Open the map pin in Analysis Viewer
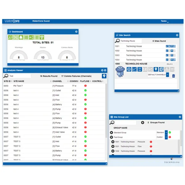Image resolution: width=185 pixels, height=185 pixels. click(104, 76)
